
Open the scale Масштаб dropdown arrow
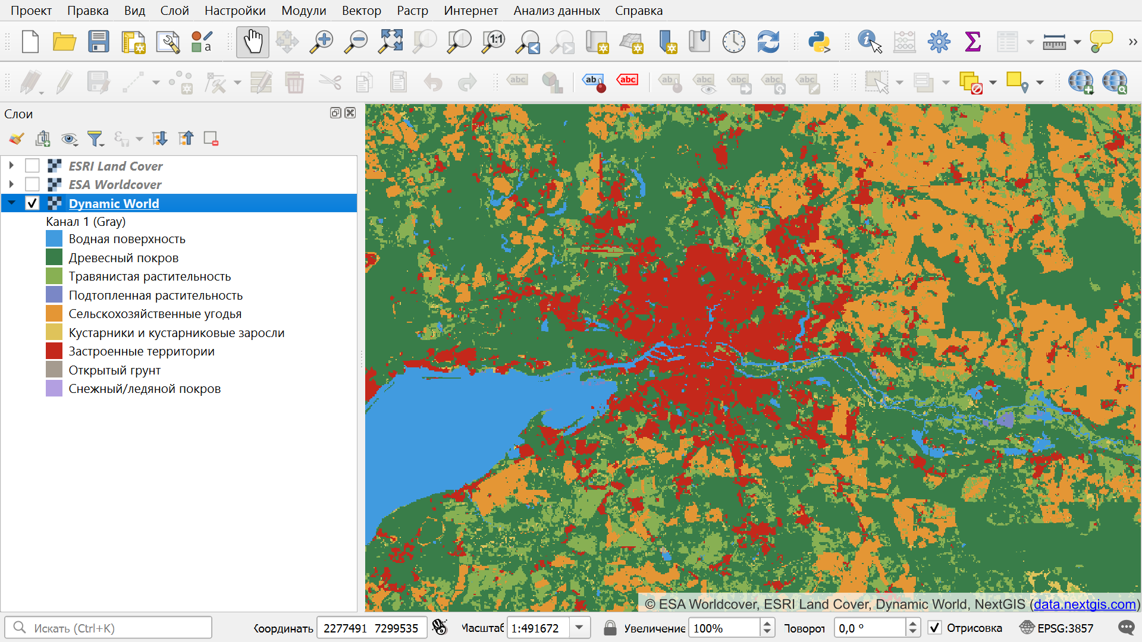[579, 628]
